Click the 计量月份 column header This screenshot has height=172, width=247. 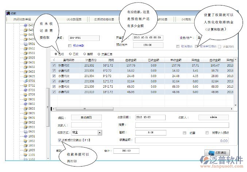[x=91, y=60]
